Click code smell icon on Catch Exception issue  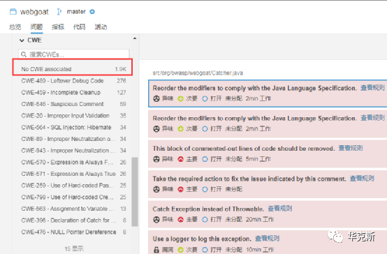click(156, 219)
